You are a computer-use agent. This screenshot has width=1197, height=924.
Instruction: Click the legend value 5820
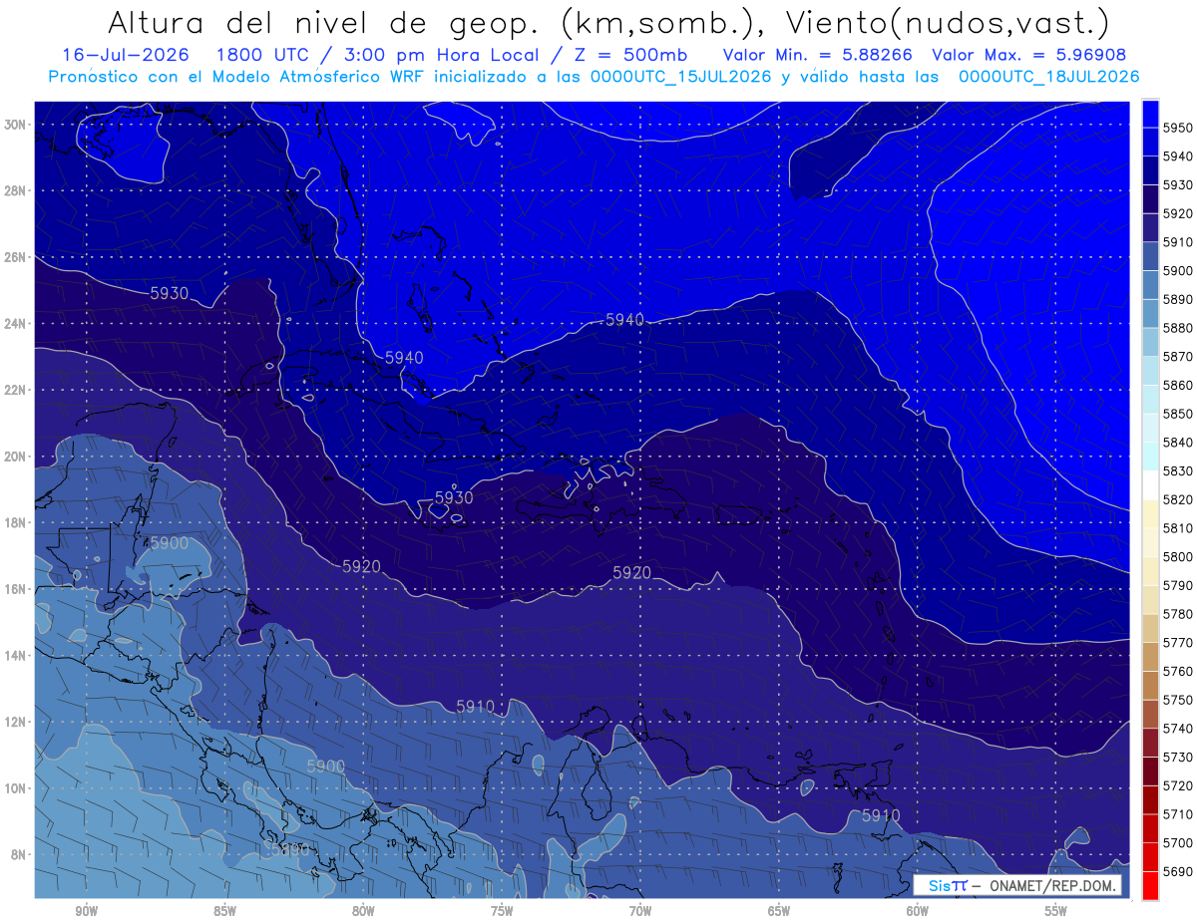1177,499
